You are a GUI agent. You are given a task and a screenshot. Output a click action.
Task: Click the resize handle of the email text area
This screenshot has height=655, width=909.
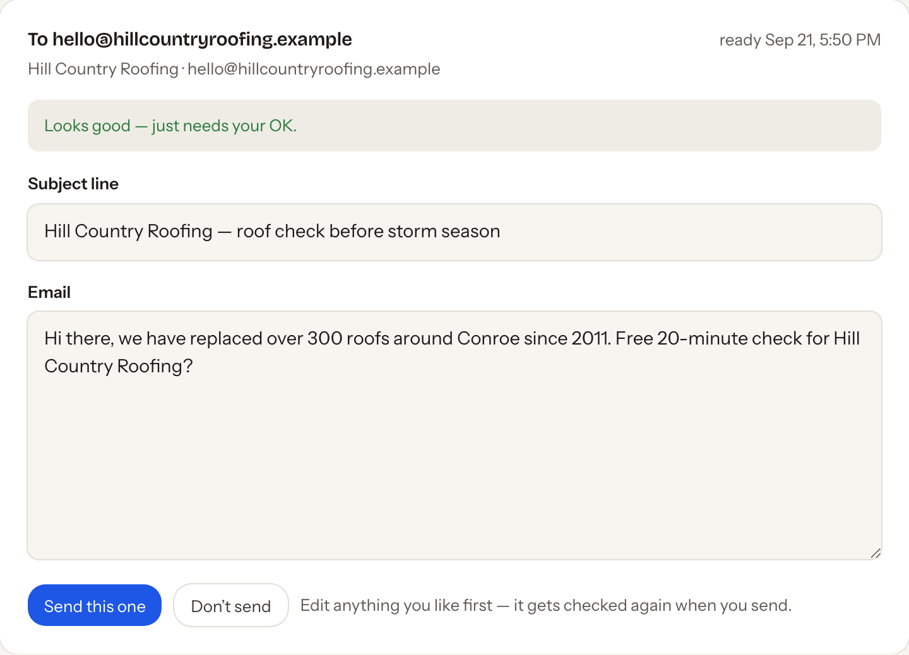(x=876, y=553)
